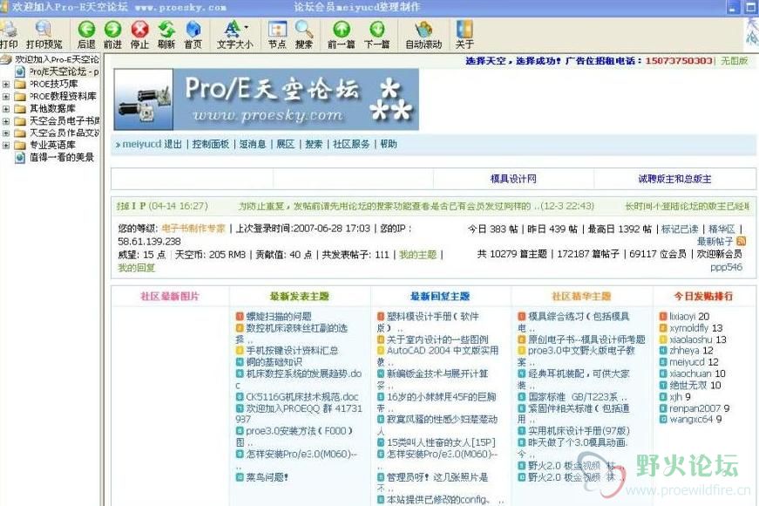This screenshot has width=759, height=506.
Task: Open post 手机按键设计资料汇总
Action: [293, 351]
